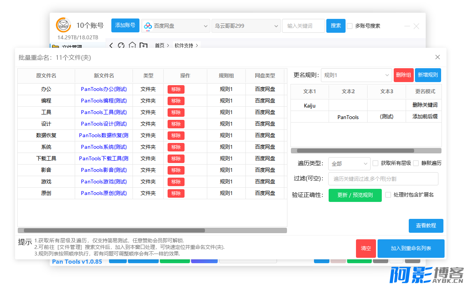Click the new folder icon
Screen dimensions: 465x284
(x=143, y=45)
